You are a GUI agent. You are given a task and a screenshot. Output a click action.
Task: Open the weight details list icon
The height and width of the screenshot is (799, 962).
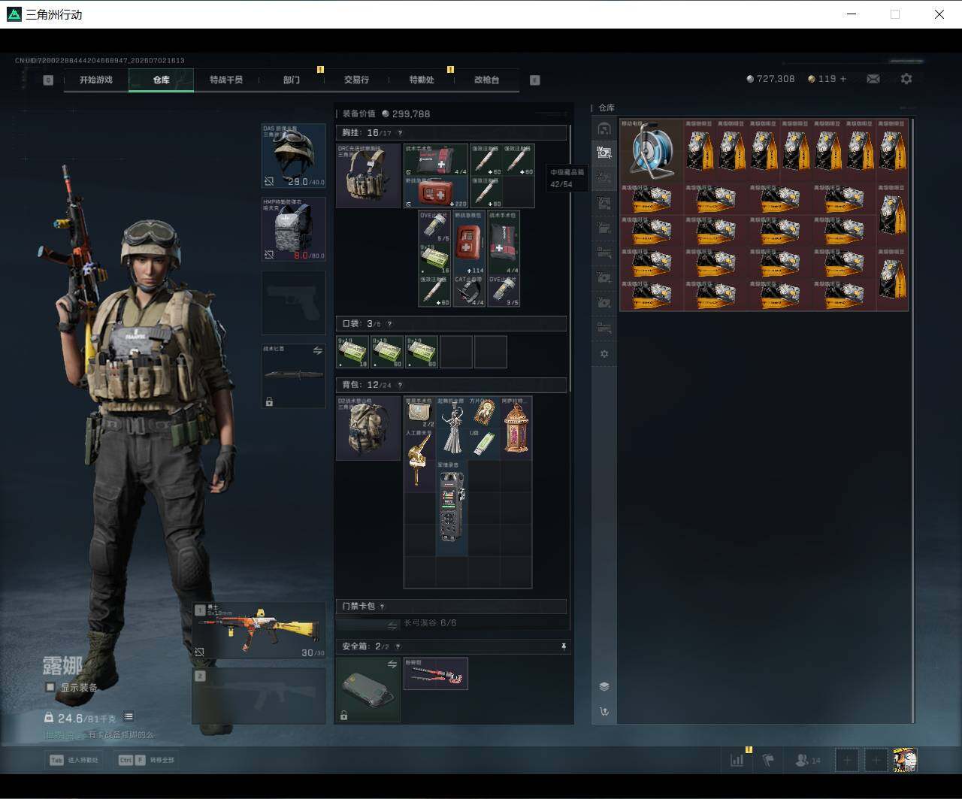pyautogui.click(x=129, y=717)
